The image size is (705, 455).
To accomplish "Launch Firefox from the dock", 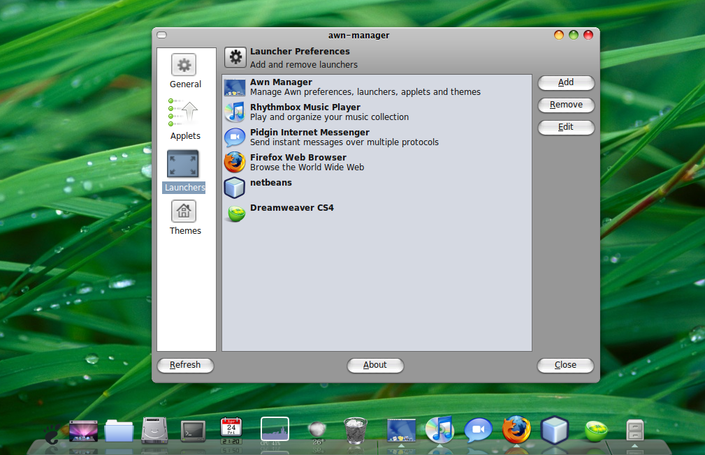I will coord(516,429).
